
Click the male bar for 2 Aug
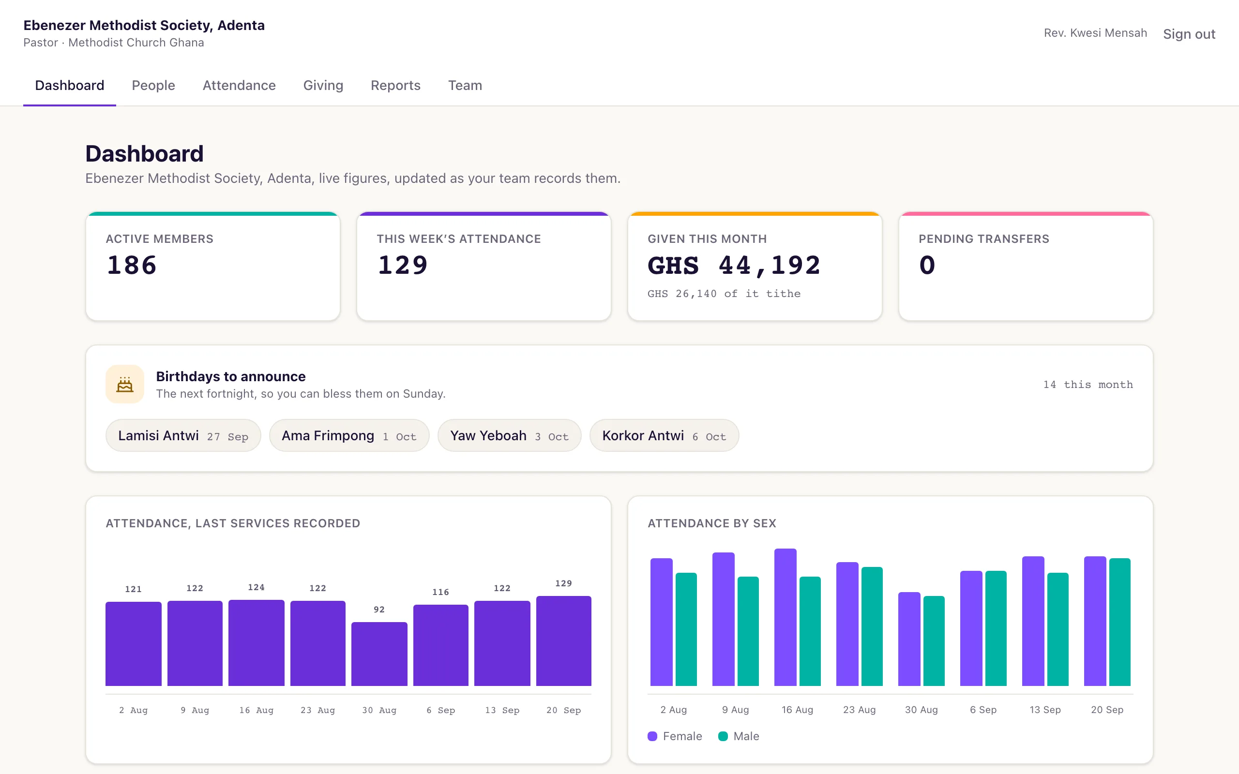pyautogui.click(x=686, y=629)
